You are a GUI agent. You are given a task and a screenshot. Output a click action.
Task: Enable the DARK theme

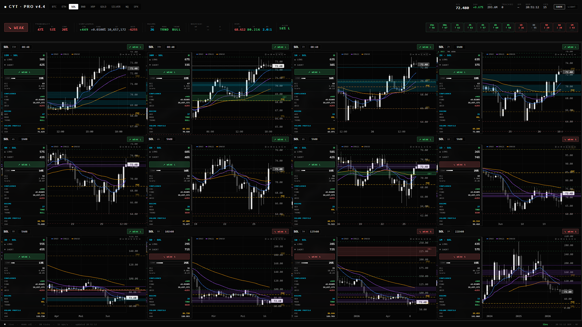click(559, 7)
